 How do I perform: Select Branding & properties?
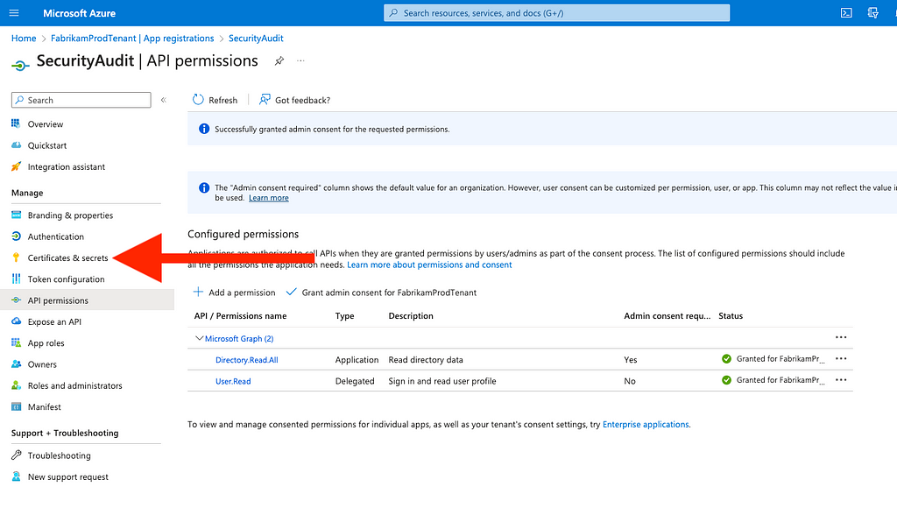(x=70, y=215)
